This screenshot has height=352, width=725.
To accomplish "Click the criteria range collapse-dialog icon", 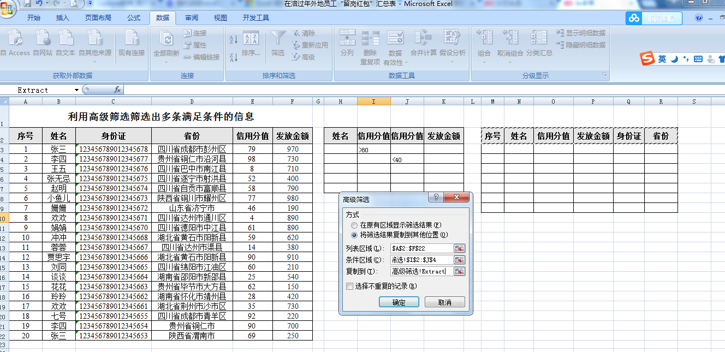I will pos(459,260).
